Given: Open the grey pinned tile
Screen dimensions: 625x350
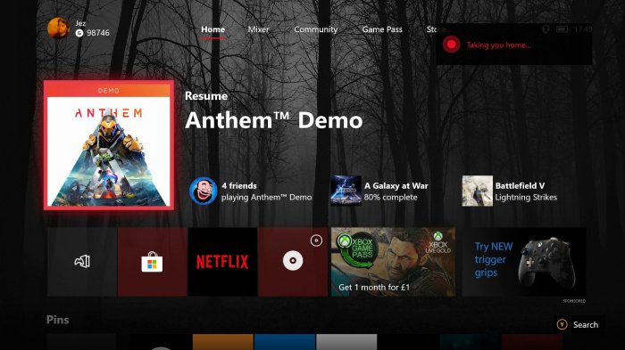Looking at the screenshot, I should point(346,342).
